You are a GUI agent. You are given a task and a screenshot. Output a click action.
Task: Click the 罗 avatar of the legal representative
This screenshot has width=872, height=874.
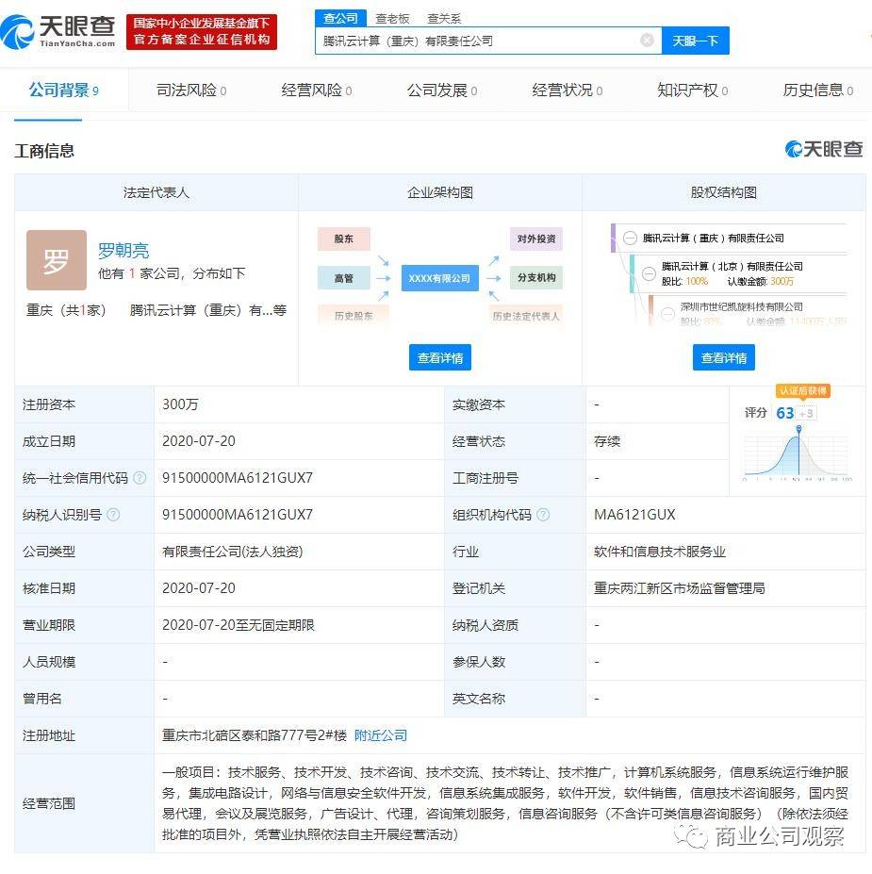57,260
